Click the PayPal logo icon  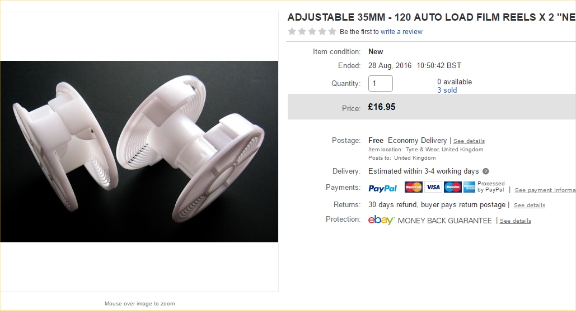383,188
